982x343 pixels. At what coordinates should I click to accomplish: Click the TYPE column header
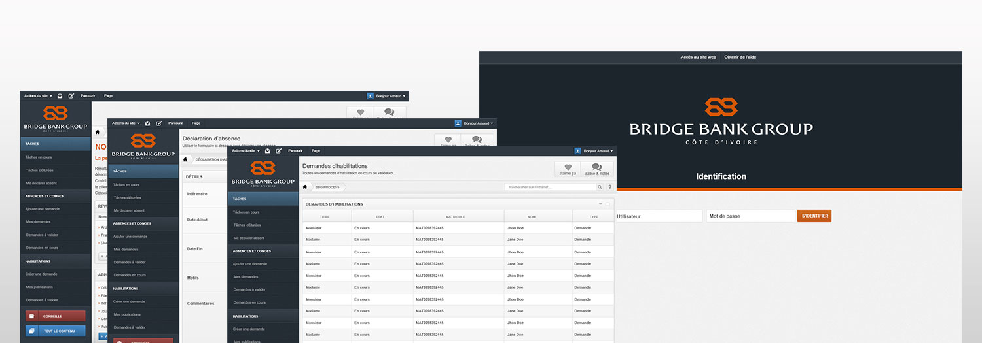(x=593, y=216)
